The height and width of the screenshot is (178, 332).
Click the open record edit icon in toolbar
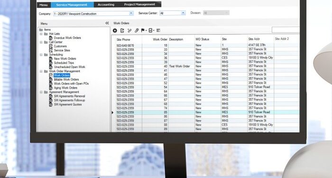pos(122,30)
